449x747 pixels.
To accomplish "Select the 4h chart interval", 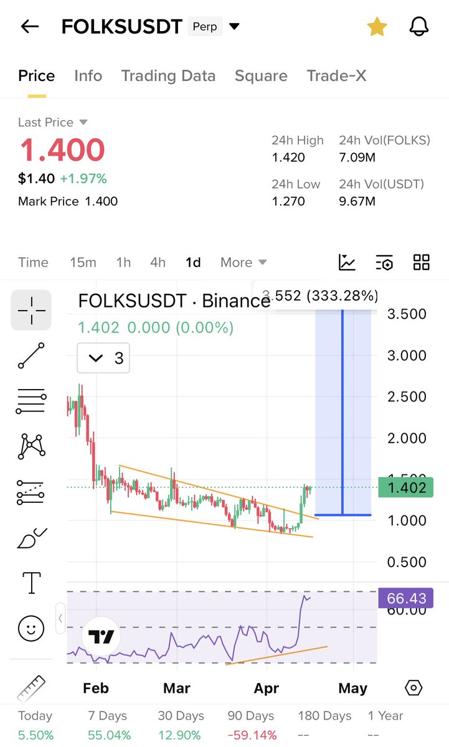I will pos(158,263).
